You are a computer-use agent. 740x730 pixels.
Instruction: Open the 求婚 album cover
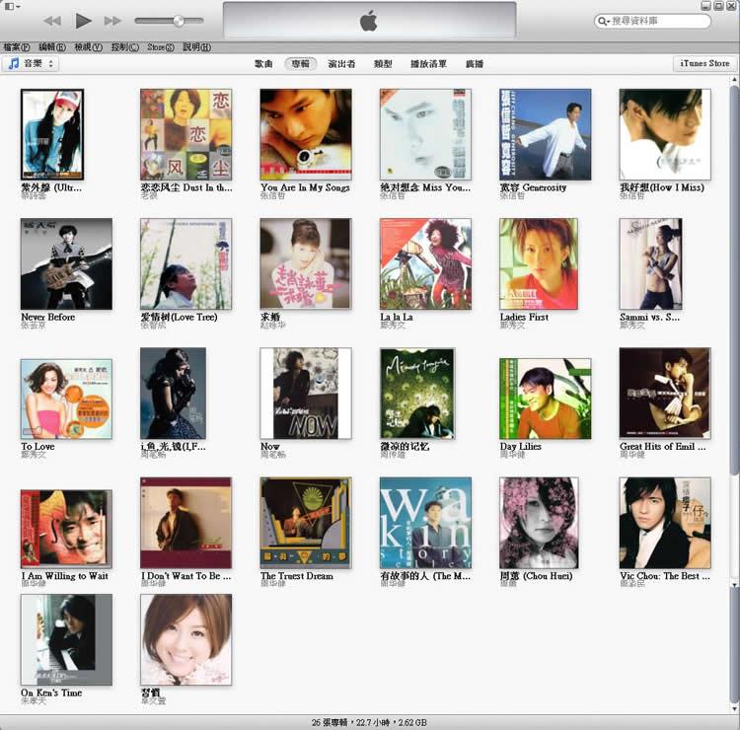pyautogui.click(x=306, y=263)
